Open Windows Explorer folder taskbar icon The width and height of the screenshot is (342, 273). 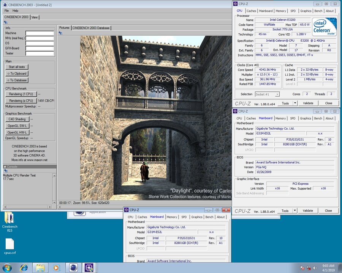pyautogui.click(x=40, y=268)
